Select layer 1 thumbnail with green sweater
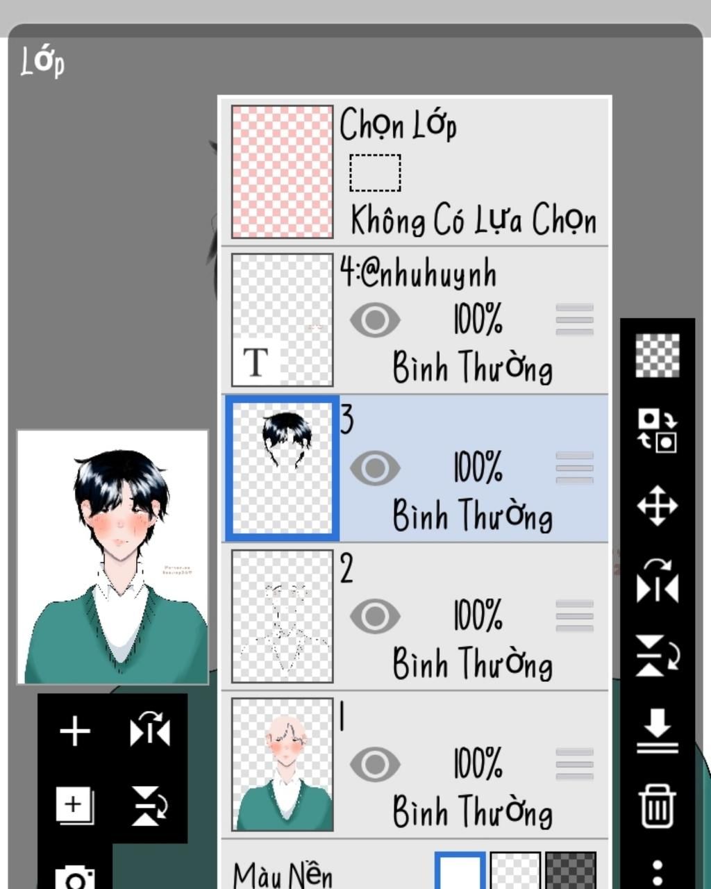This screenshot has width=711, height=889. pos(282,765)
